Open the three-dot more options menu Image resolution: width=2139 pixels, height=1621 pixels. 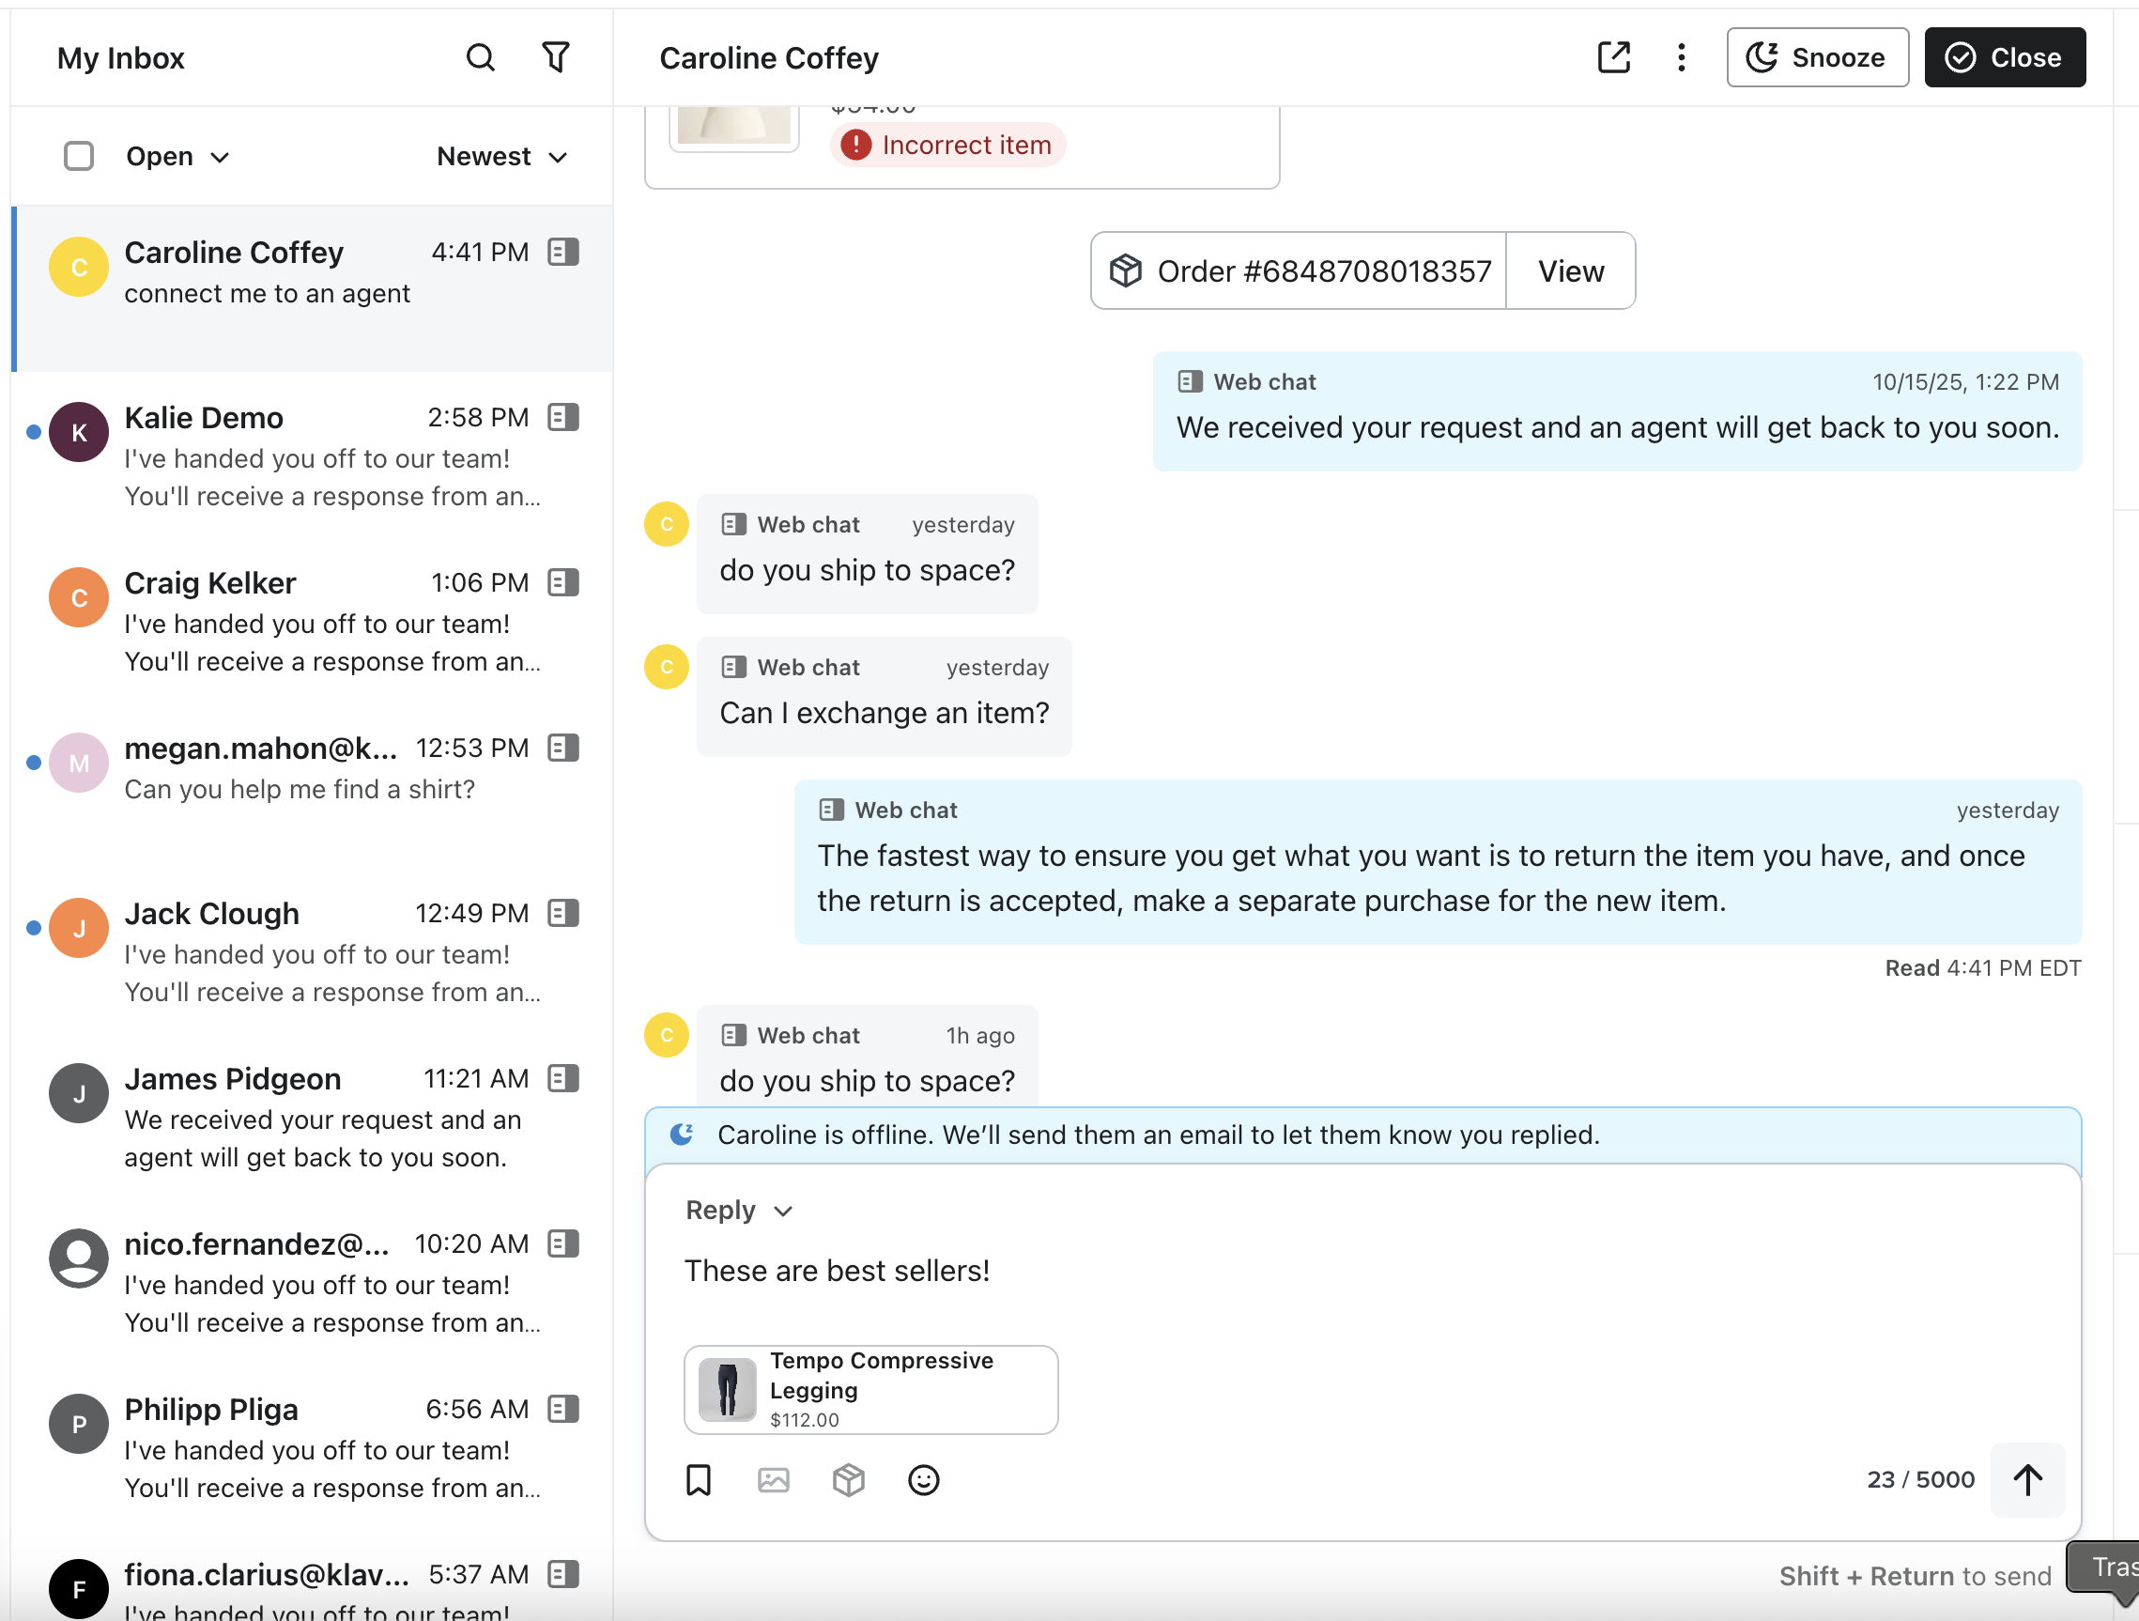coord(1682,58)
